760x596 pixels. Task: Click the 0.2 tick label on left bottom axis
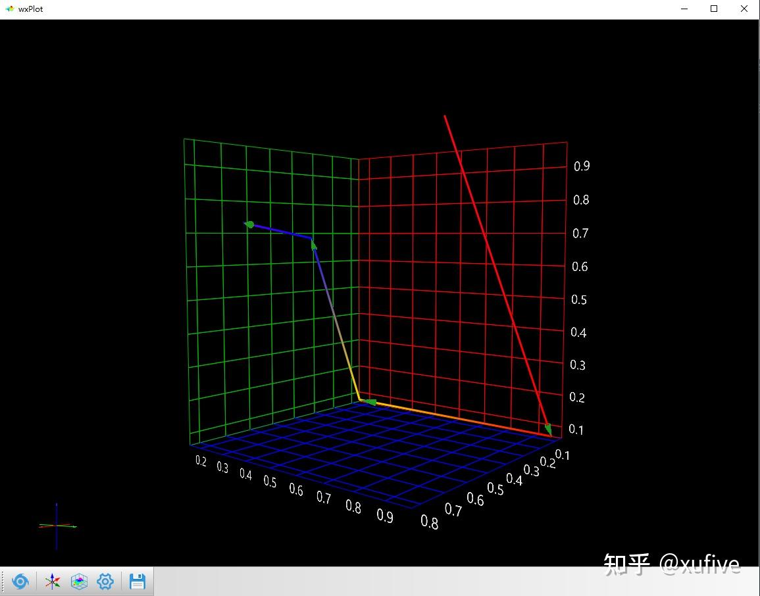point(201,460)
